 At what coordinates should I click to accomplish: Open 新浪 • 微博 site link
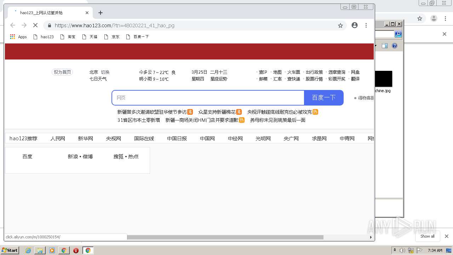(x=80, y=157)
